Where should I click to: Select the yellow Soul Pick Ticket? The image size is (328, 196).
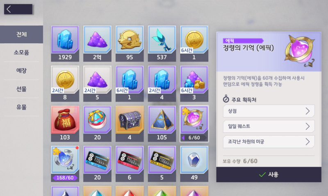tap(162, 164)
